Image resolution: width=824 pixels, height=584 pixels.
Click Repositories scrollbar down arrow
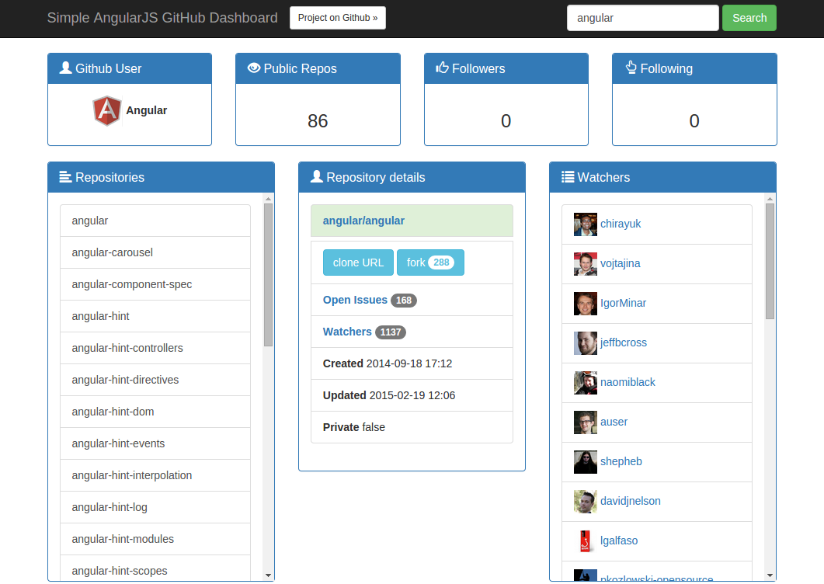point(268,575)
